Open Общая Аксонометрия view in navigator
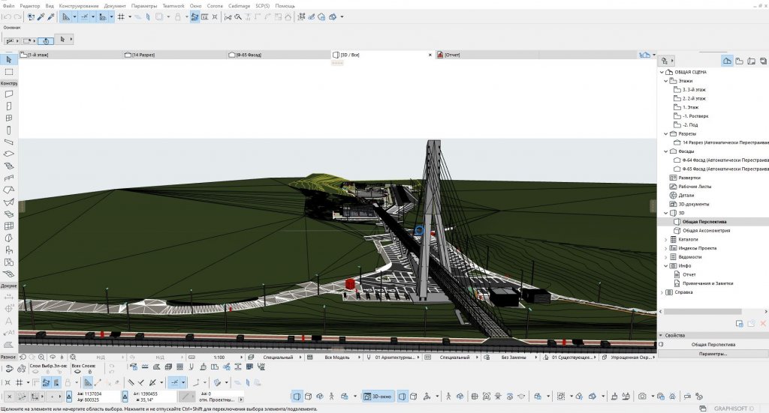The height and width of the screenshot is (413, 769). pyautogui.click(x=706, y=231)
